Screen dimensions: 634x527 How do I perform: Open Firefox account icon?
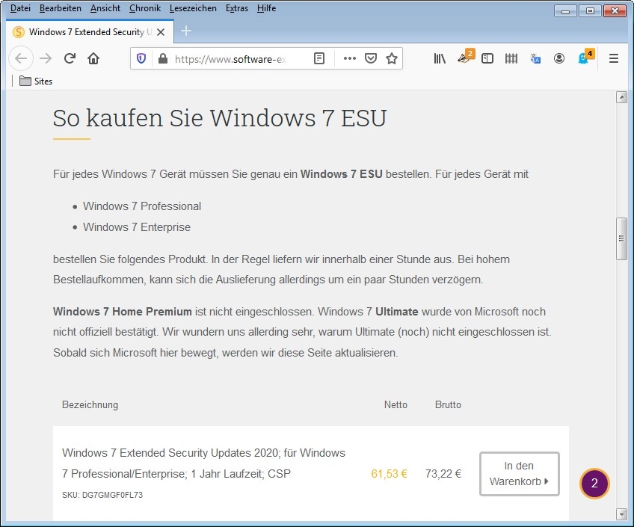click(559, 58)
